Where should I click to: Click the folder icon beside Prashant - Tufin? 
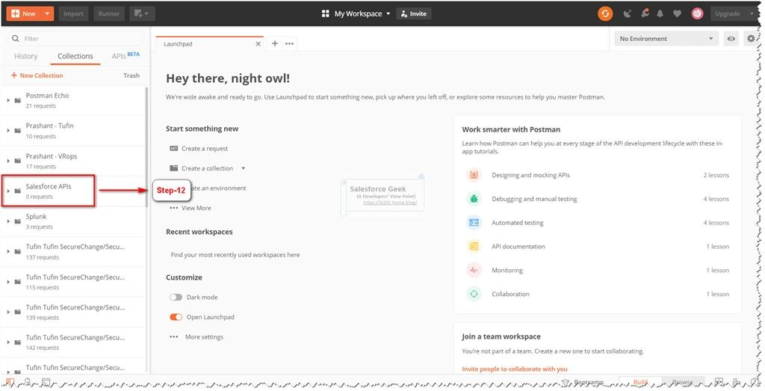[x=18, y=131]
